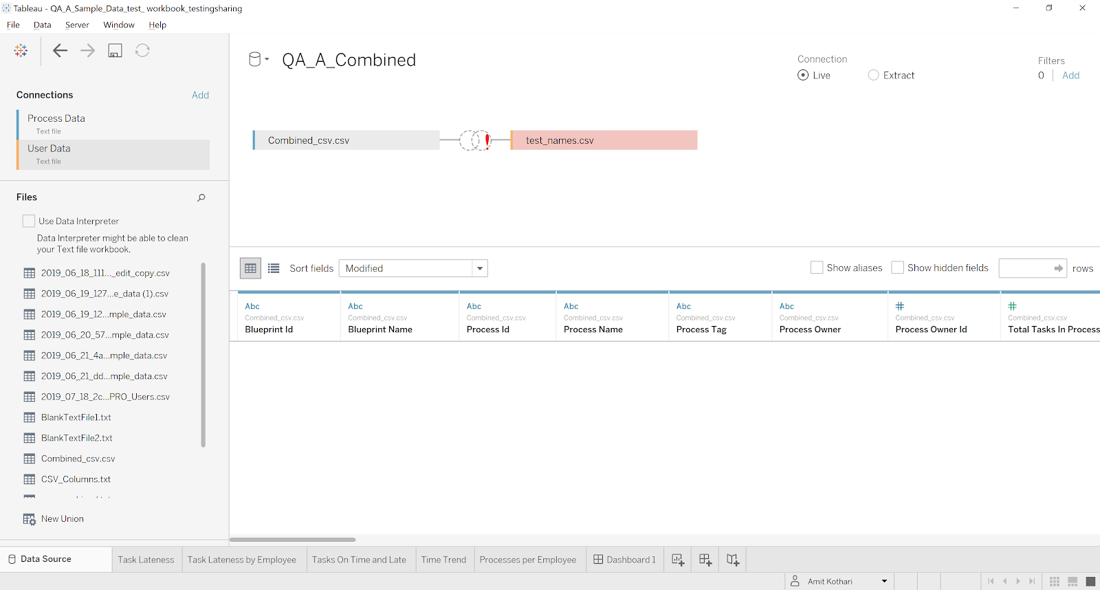Show filmstrip view icon in status bar
1100x590 pixels.
(x=1072, y=582)
